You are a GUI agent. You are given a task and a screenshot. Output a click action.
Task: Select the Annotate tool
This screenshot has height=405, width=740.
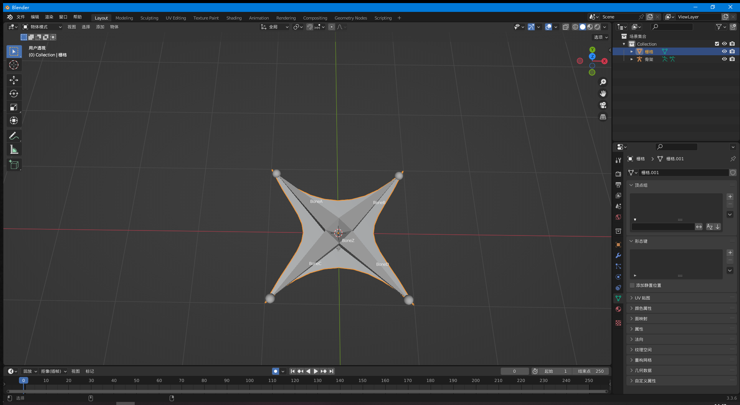click(x=14, y=136)
